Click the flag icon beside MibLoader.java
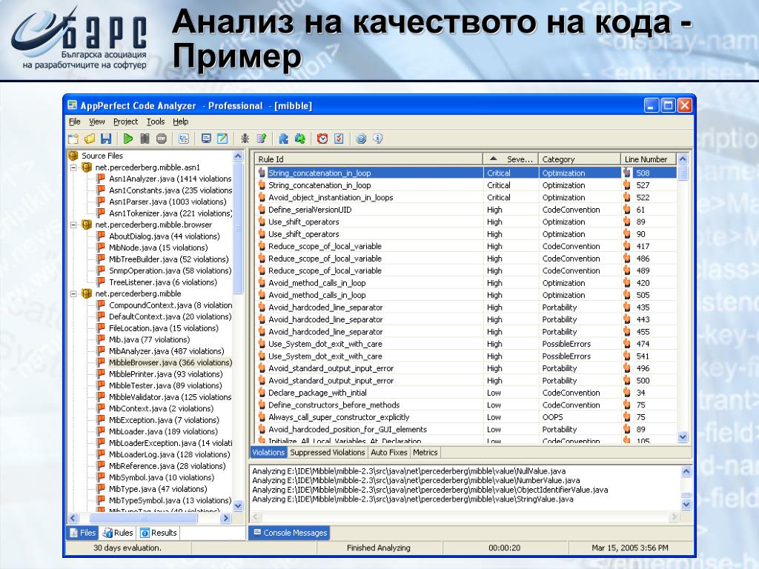The height and width of the screenshot is (569, 759). coord(101,432)
